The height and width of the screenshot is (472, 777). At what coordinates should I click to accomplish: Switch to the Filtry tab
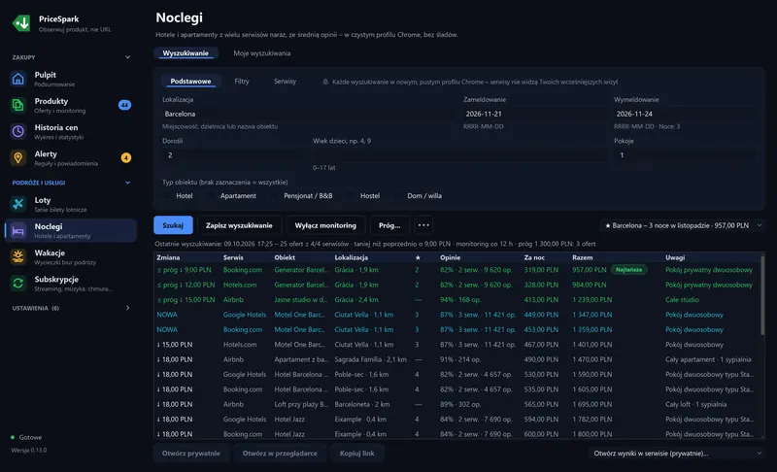(x=241, y=82)
